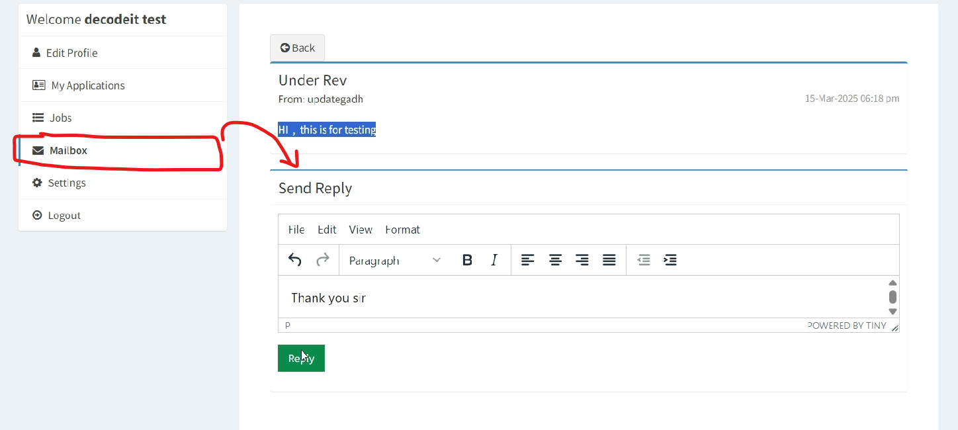
Task: Align reply text to the left
Action: [x=527, y=260]
